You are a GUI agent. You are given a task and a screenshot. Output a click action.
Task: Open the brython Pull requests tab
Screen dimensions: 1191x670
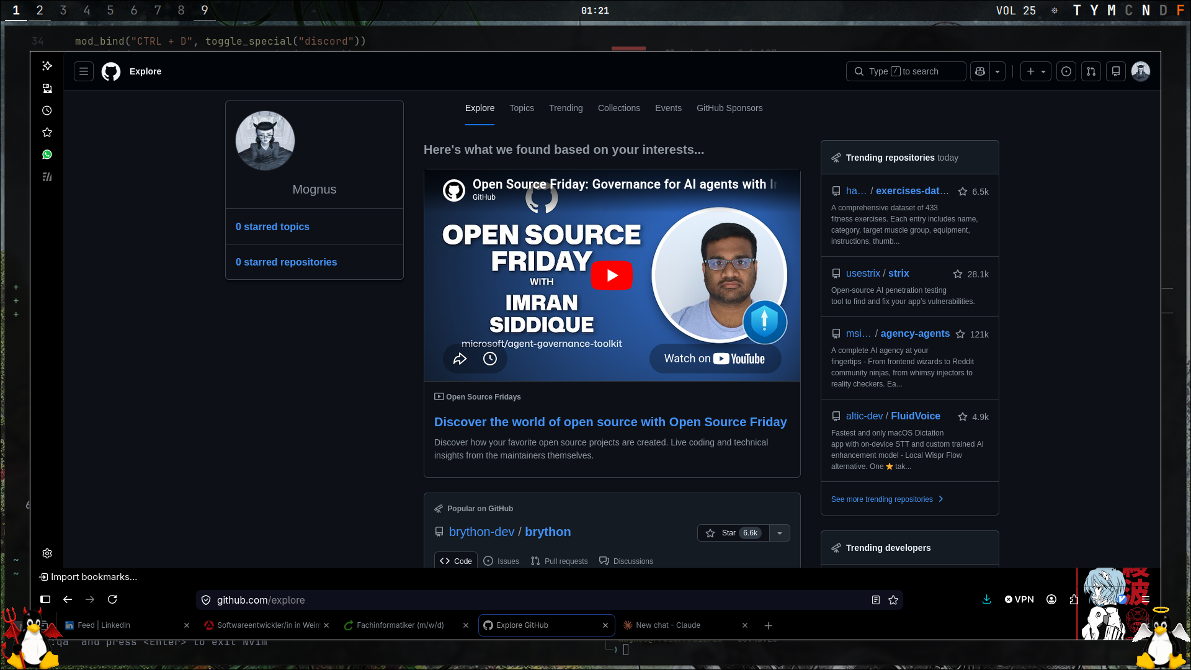tap(559, 561)
